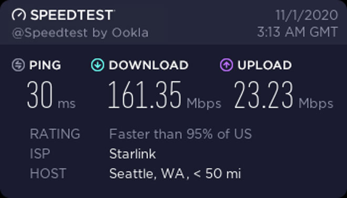Select the 3:13 AM GMT timestamp

(x=298, y=32)
